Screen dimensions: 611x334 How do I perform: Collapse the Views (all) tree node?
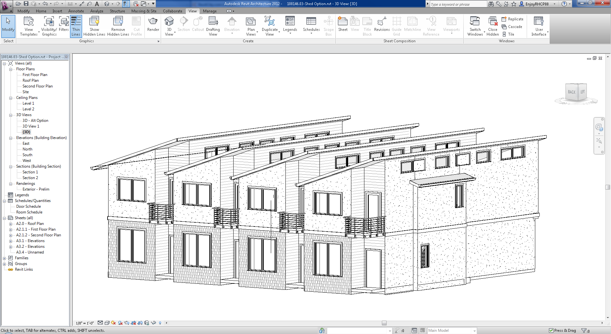tap(4, 64)
